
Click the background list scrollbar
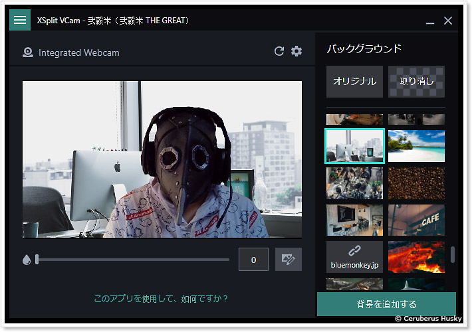coord(453,255)
